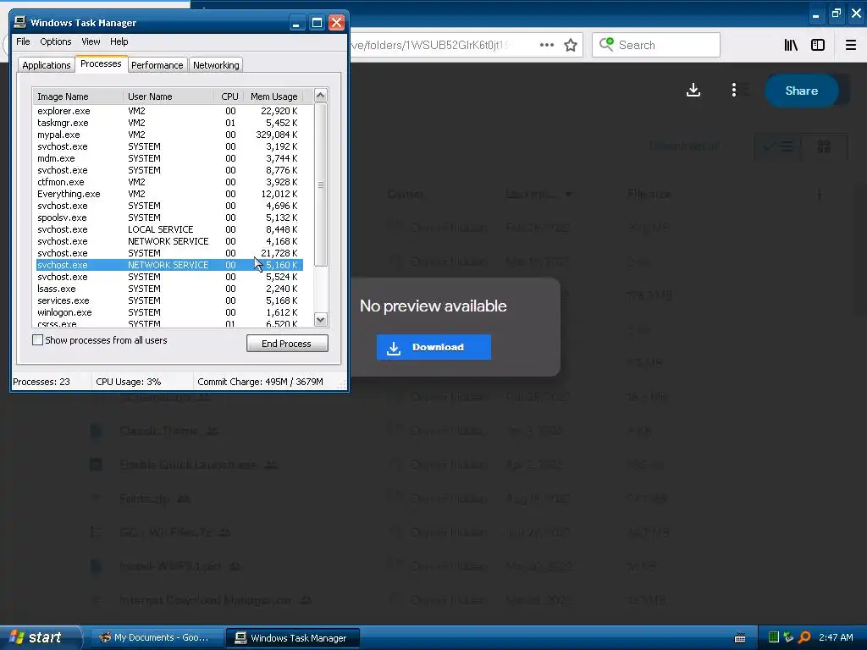Click the 'Processes: 23' status text
Image resolution: width=867 pixels, height=650 pixels.
pos(41,382)
